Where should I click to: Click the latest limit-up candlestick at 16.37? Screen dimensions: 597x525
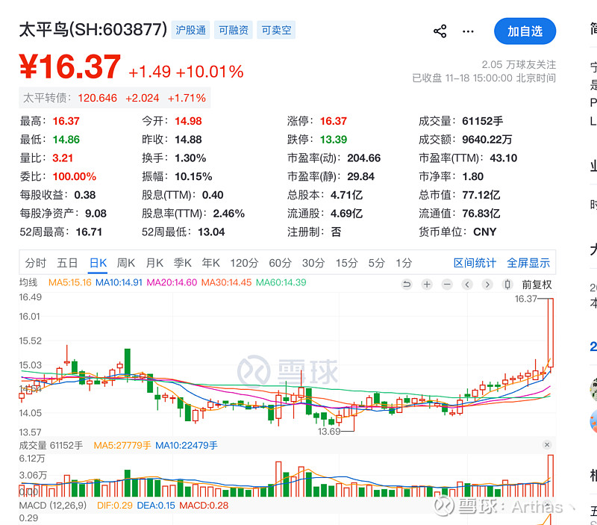[x=551, y=333]
